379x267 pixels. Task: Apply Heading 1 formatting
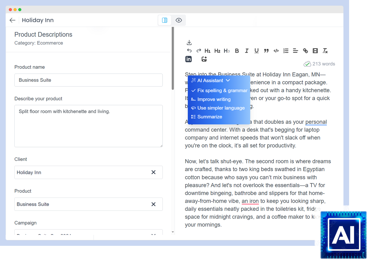click(208, 51)
